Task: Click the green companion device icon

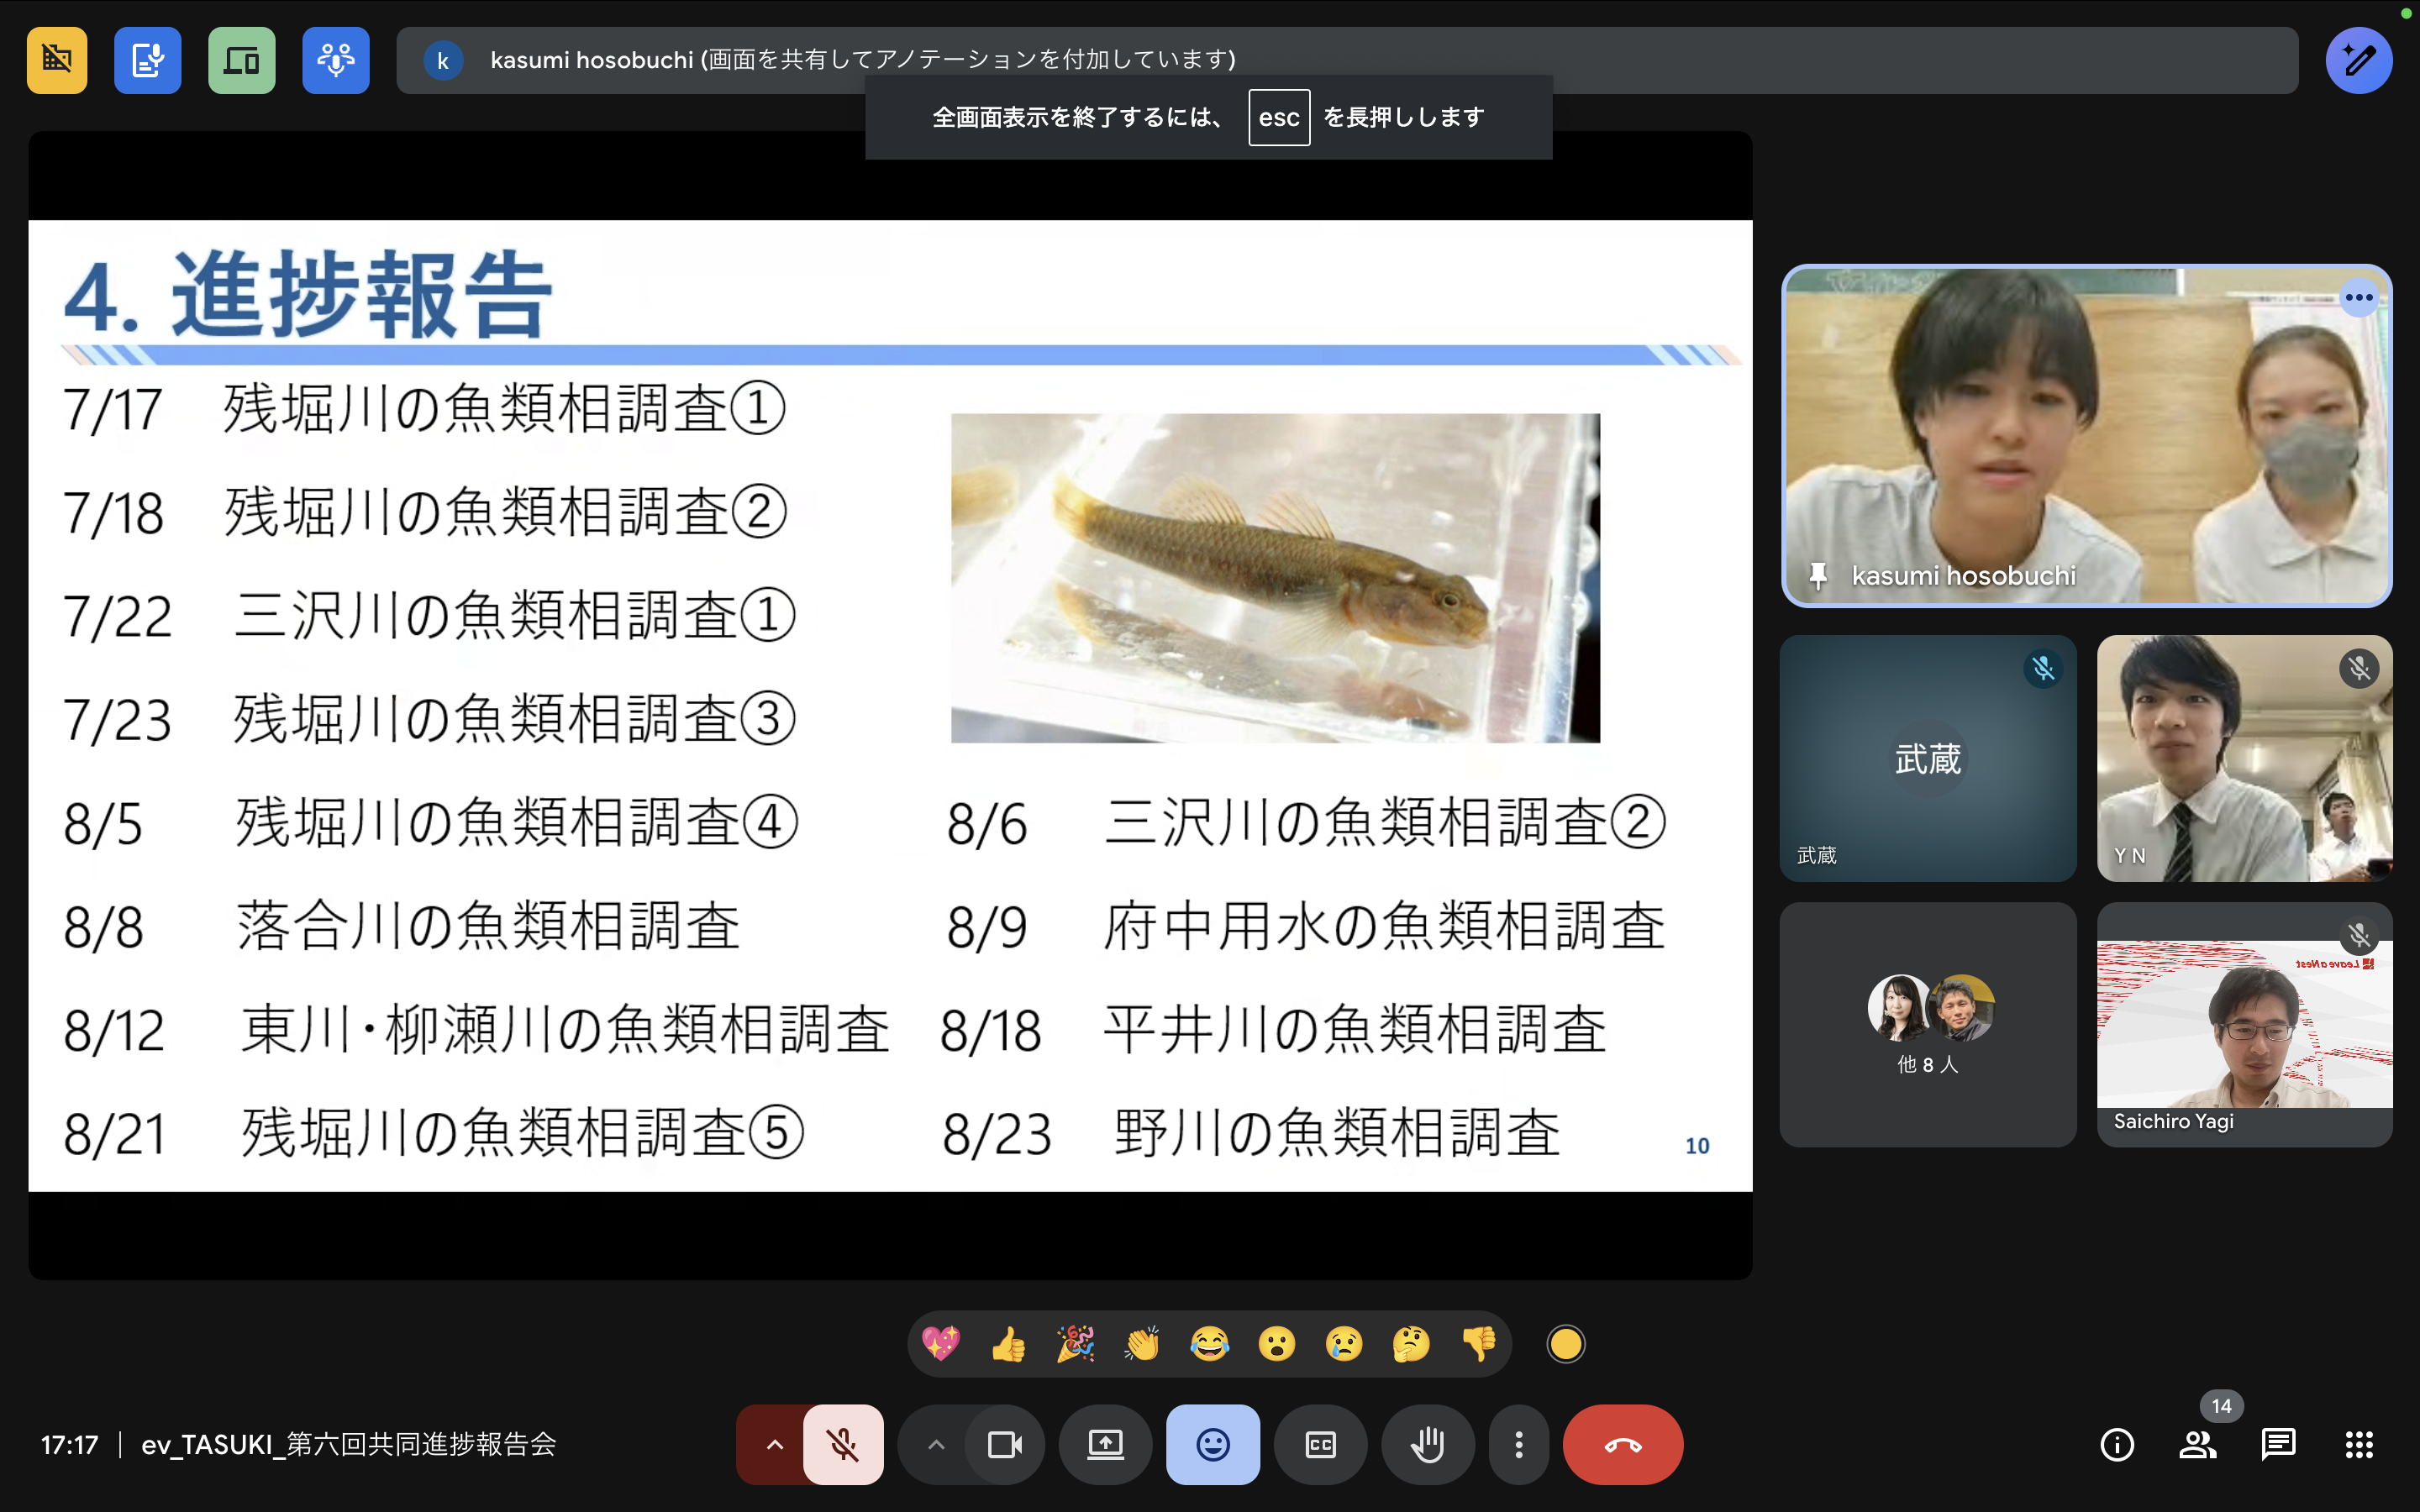Action: click(x=241, y=60)
